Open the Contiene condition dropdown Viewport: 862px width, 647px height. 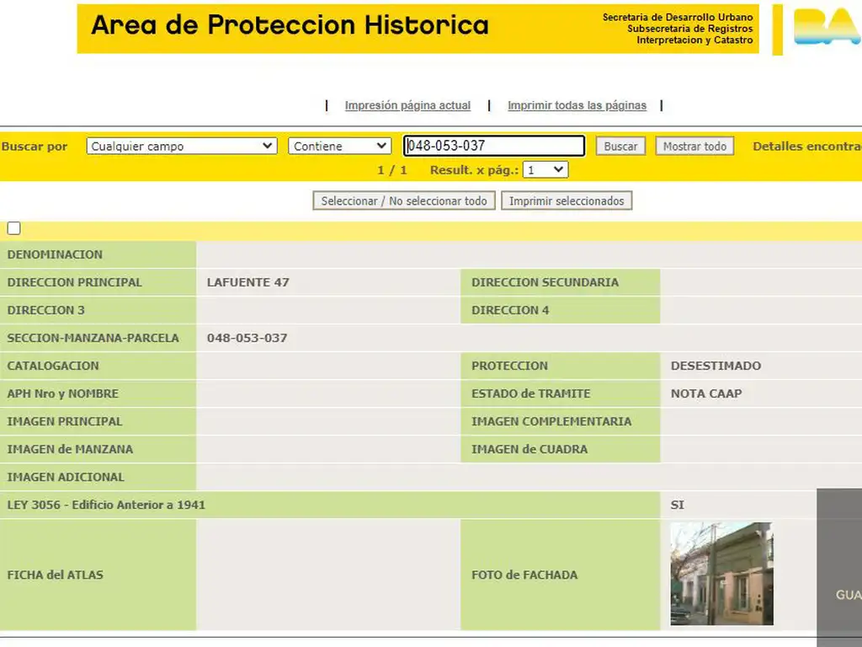pos(339,146)
